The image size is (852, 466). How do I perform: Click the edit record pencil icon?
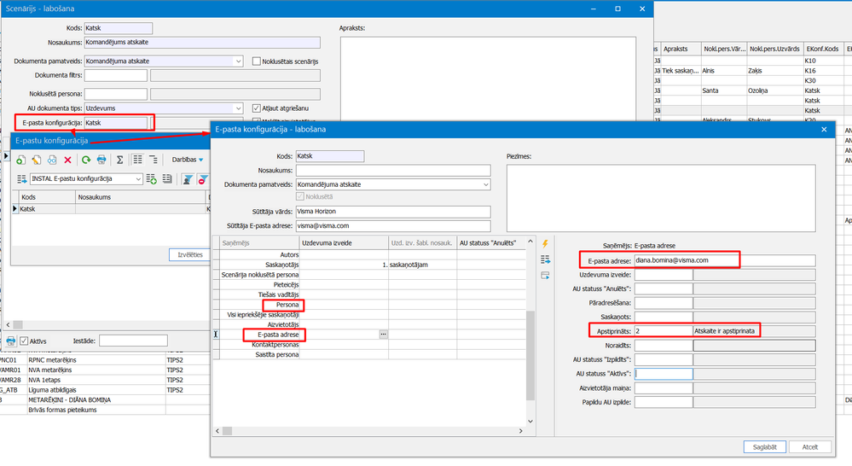point(36,160)
